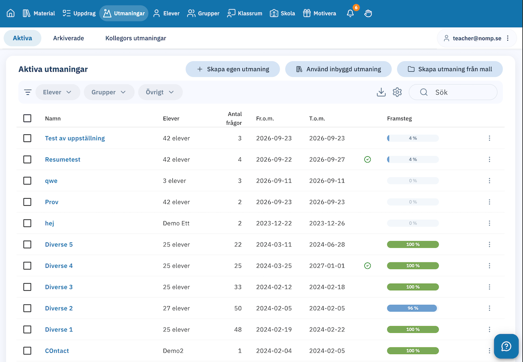Check the Diverse 3 row checkbox

(x=27, y=287)
